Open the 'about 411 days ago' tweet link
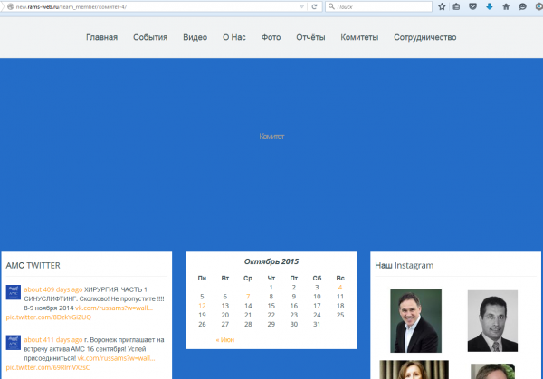 (x=53, y=340)
